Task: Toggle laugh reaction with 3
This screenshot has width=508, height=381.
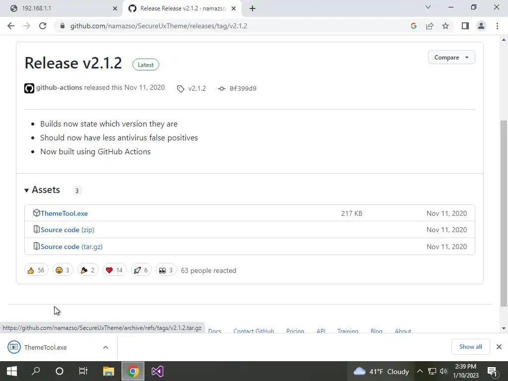Action: [63, 270]
